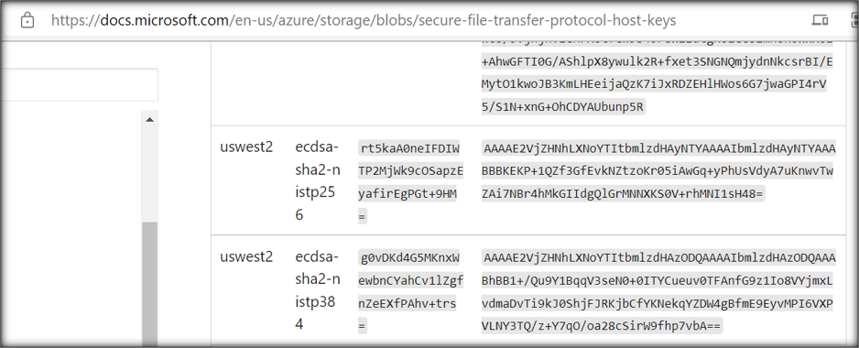This screenshot has width=859, height=348.
Task: Click the key line starting BhBB1+/Qu9Y1BqqV3seN0
Action: (x=658, y=281)
